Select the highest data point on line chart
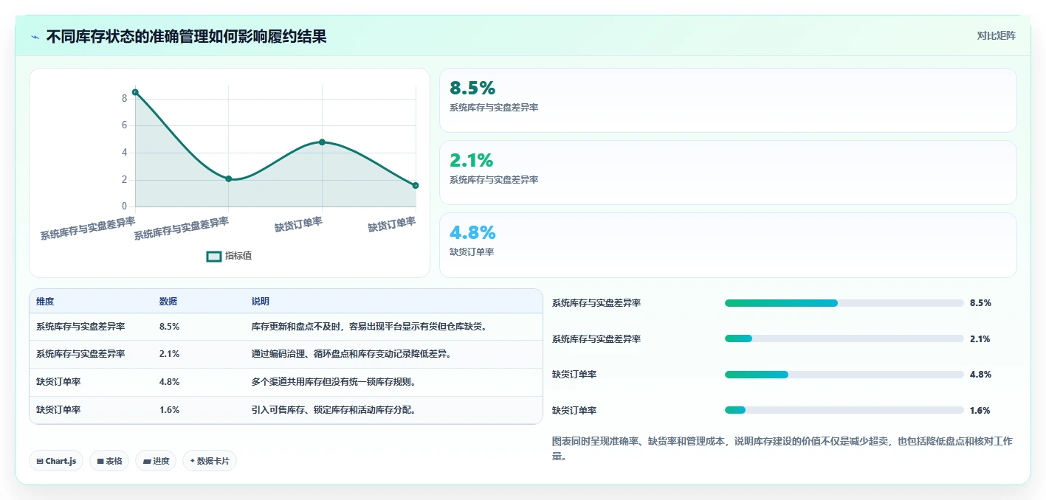This screenshot has width=1046, height=500. tap(135, 92)
